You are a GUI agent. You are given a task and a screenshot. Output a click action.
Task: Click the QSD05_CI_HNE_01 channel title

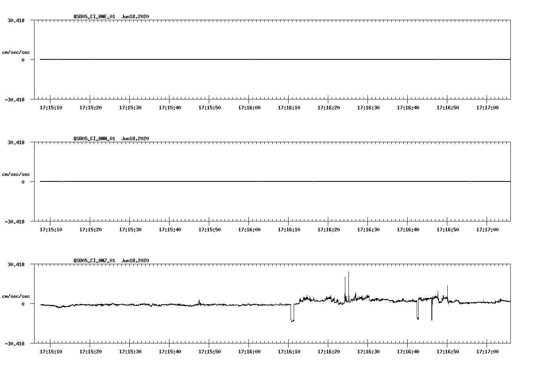coord(94,17)
